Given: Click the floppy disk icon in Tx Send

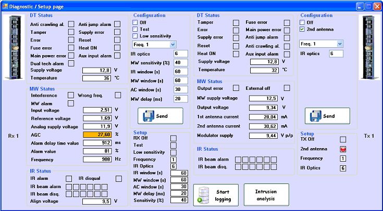Looking at the screenshot, I should pos(314,116).
